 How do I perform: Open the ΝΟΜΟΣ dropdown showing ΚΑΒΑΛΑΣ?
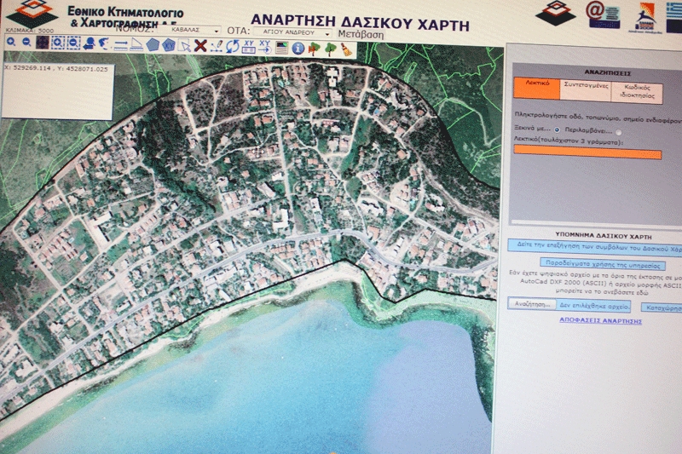click(191, 29)
